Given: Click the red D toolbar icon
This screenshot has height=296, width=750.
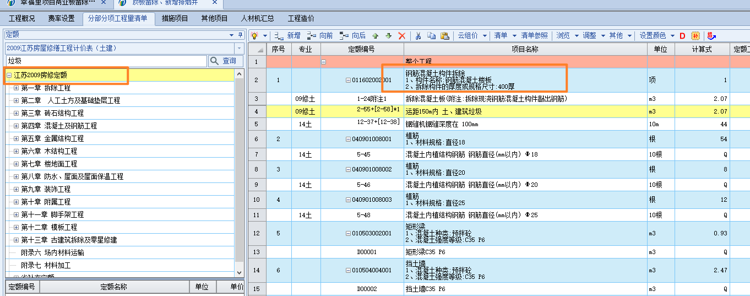Looking at the screenshot, I should pos(682,36).
